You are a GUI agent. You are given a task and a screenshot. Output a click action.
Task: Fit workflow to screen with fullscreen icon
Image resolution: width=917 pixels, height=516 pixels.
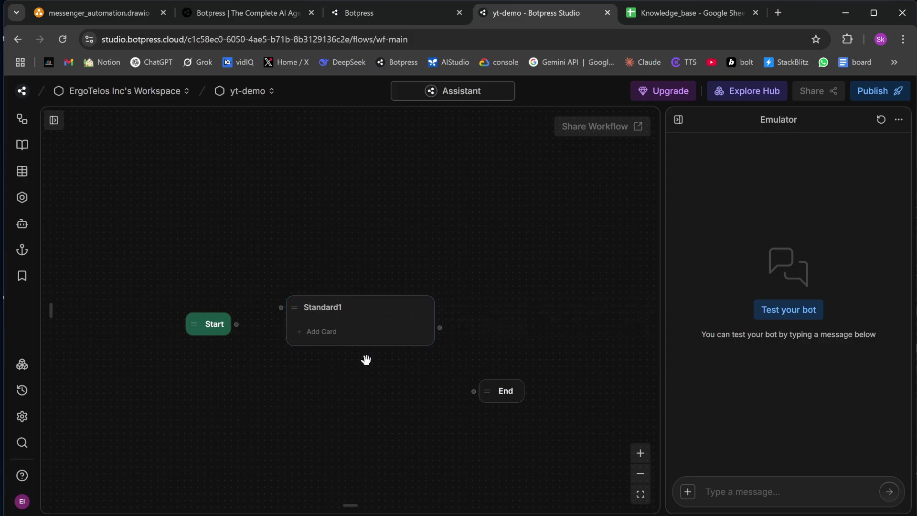640,494
